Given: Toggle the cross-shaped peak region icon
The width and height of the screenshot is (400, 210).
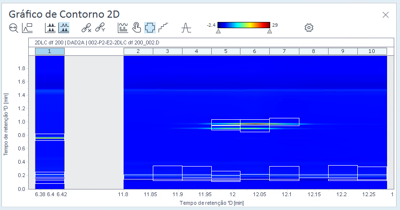Looking at the screenshot, I should point(150,28).
